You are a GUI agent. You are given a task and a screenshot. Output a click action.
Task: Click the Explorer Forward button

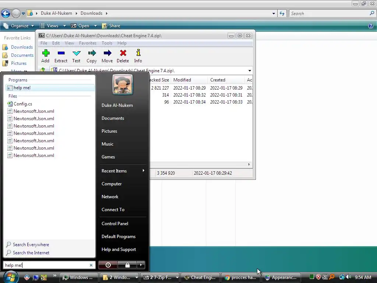16,14
